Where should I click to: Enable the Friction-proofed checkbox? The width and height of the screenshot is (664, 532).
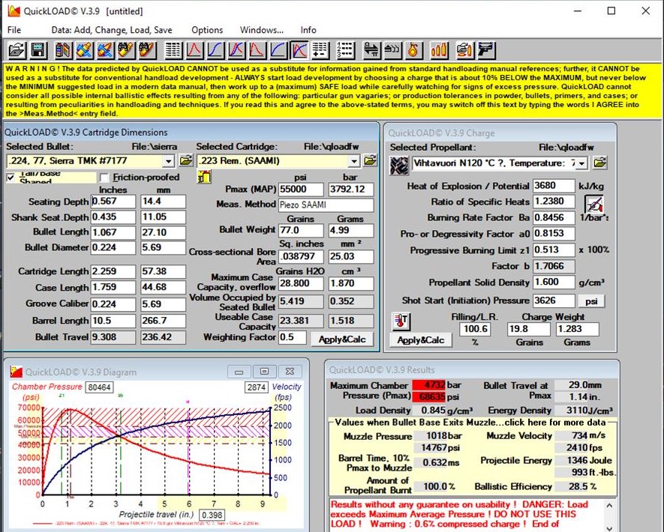click(104, 177)
